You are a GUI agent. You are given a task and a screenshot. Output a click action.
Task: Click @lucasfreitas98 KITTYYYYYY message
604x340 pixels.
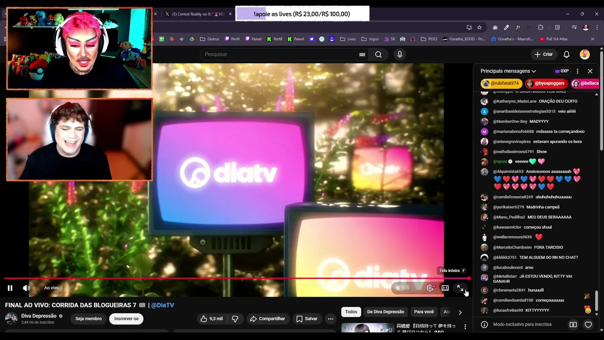[x=521, y=310]
